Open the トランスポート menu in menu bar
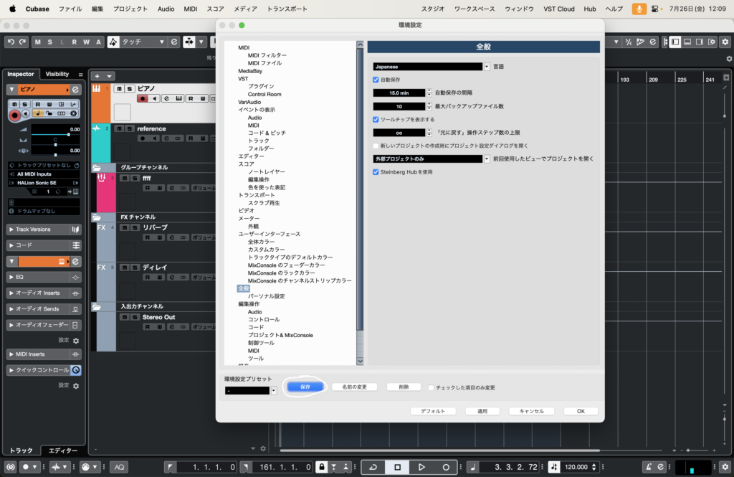The height and width of the screenshot is (477, 734). pyautogui.click(x=287, y=9)
